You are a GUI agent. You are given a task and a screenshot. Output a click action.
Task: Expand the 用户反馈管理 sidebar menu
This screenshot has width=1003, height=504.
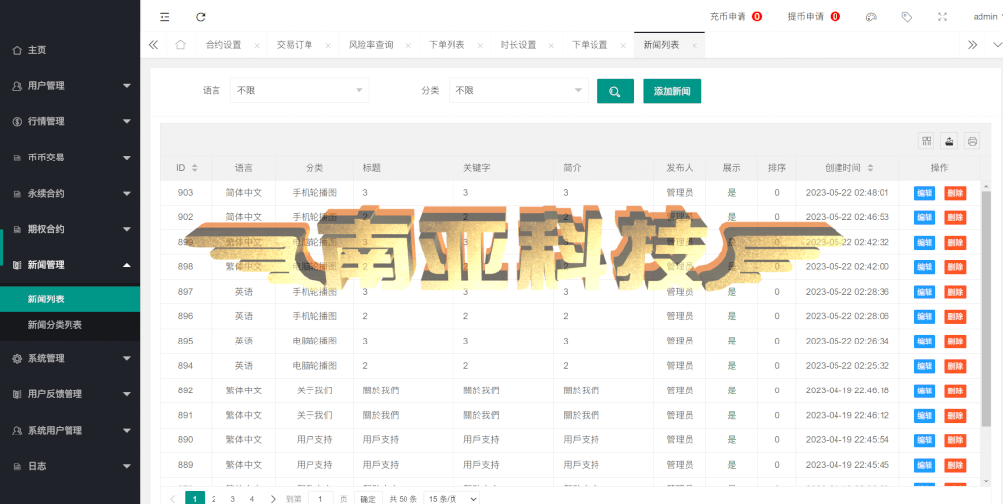click(70, 394)
